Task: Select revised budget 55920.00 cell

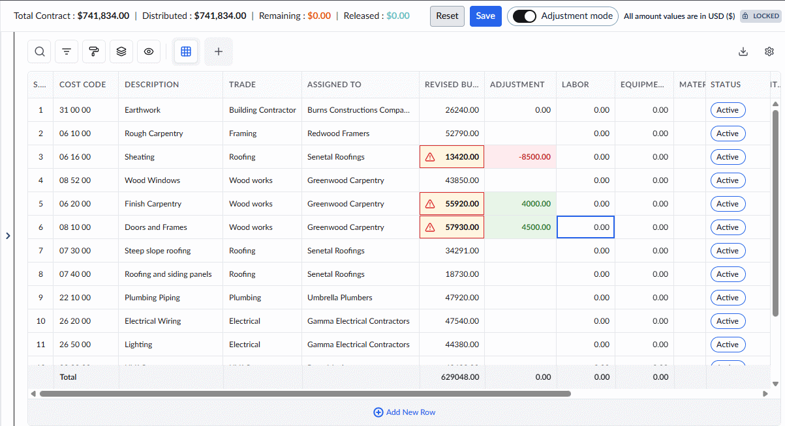Action: tap(452, 204)
